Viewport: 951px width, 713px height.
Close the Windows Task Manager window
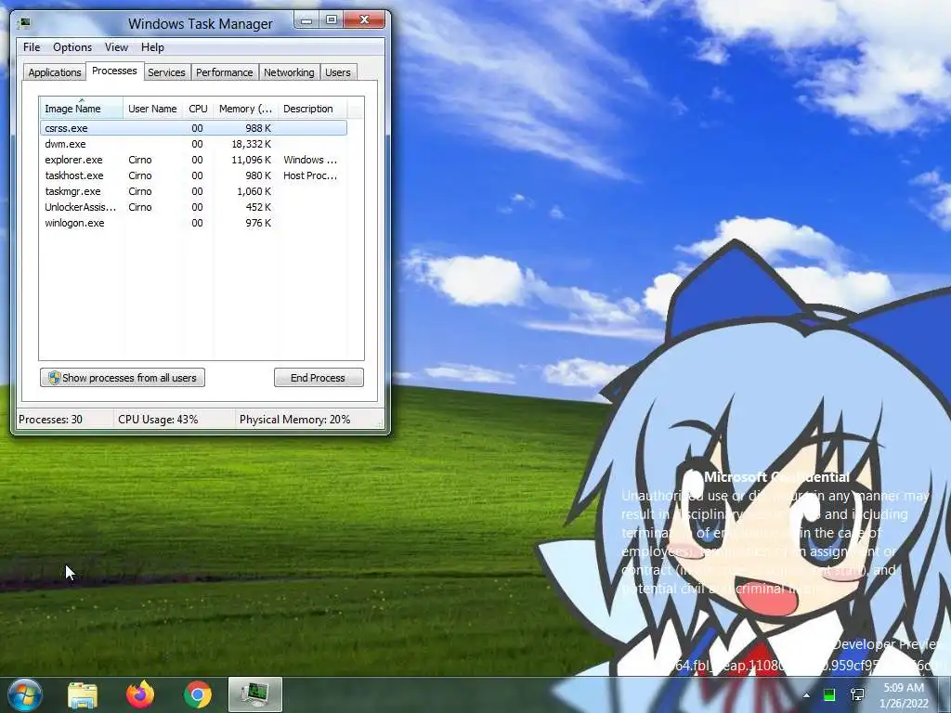point(364,20)
